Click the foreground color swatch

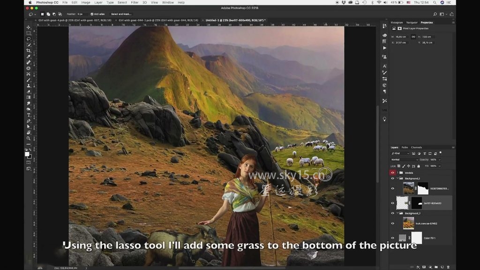pyautogui.click(x=27, y=154)
